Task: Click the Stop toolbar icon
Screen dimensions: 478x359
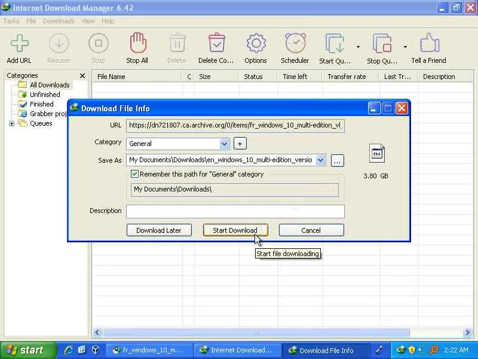Action: (98, 43)
